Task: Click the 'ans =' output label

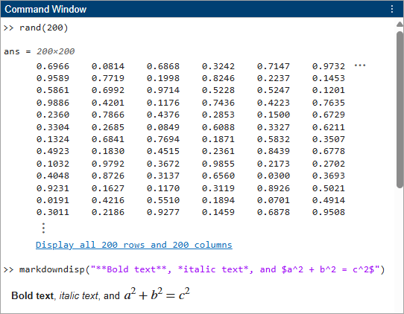Action: pyautogui.click(x=17, y=51)
